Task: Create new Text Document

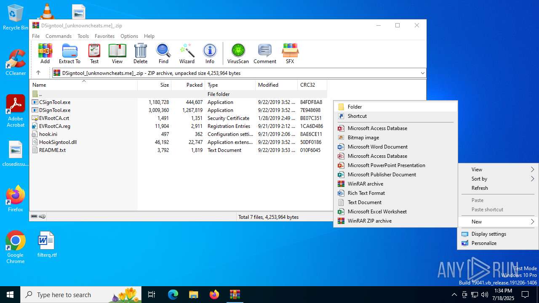Action: [x=395, y=202]
